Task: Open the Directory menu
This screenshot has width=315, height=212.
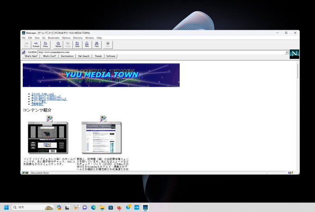Action: 78,38
